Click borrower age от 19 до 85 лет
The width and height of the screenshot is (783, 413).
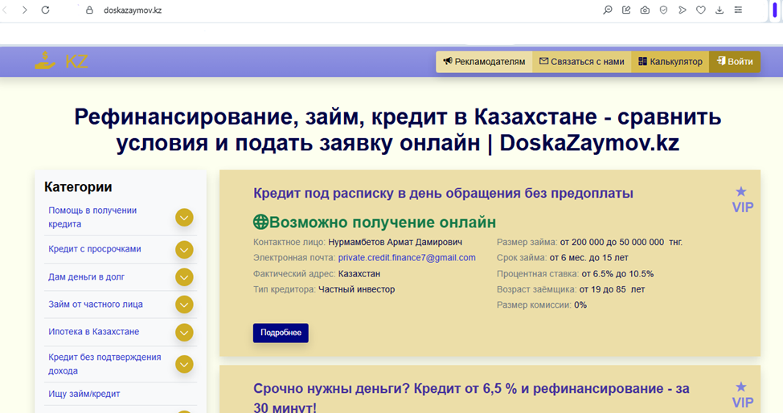pyautogui.click(x=612, y=289)
